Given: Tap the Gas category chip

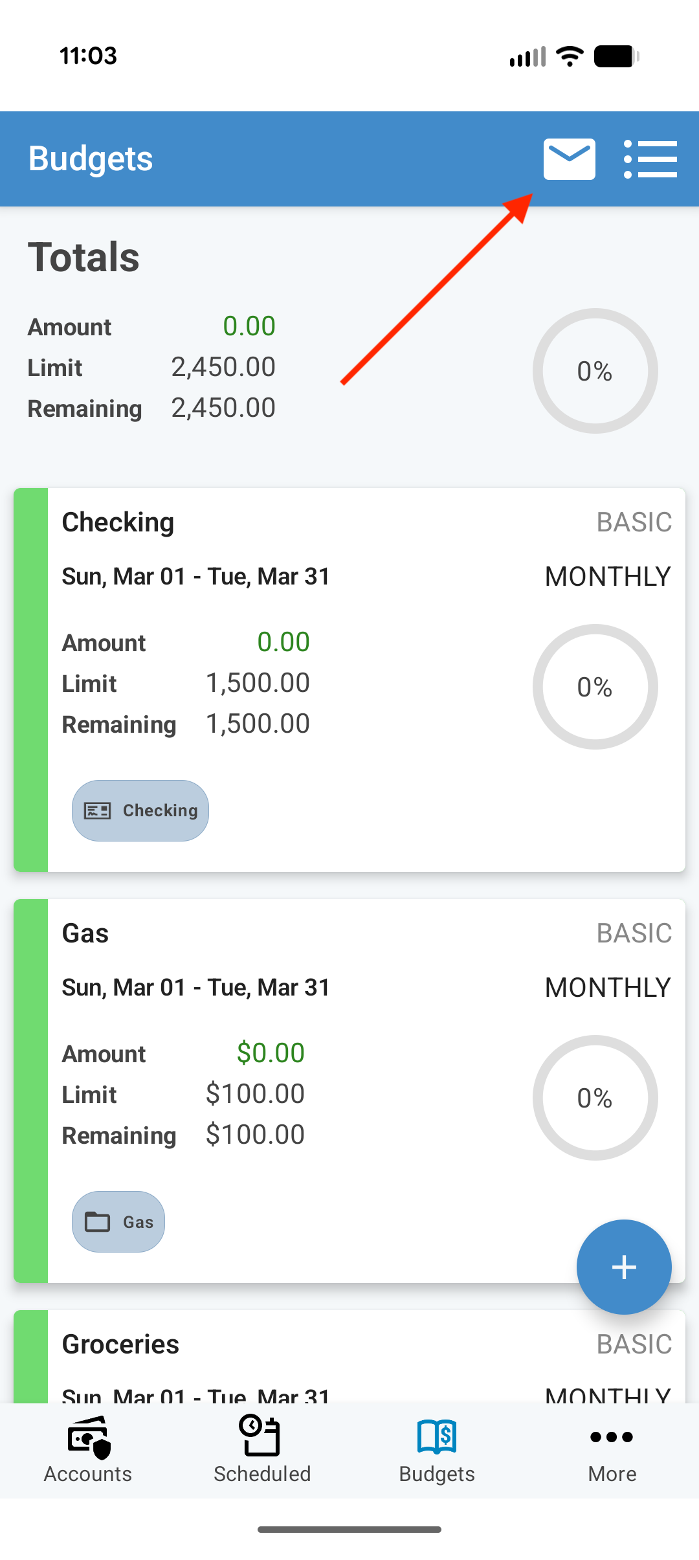Looking at the screenshot, I should [118, 1221].
